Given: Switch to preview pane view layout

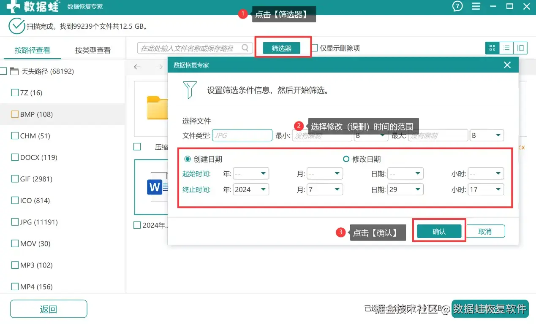Looking at the screenshot, I should click(520, 48).
